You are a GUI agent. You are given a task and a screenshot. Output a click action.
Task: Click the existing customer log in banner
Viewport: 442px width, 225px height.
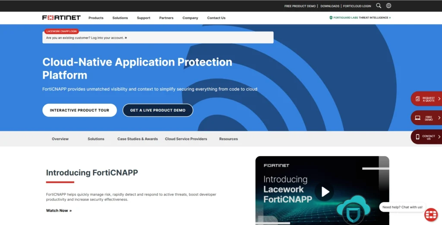click(158, 37)
